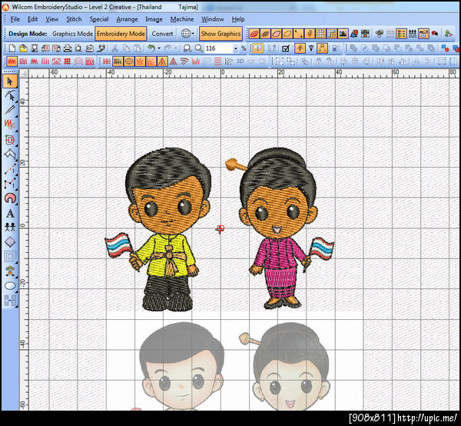The image size is (461, 426).
Task: Click the 3D effect button
Action: point(240,62)
